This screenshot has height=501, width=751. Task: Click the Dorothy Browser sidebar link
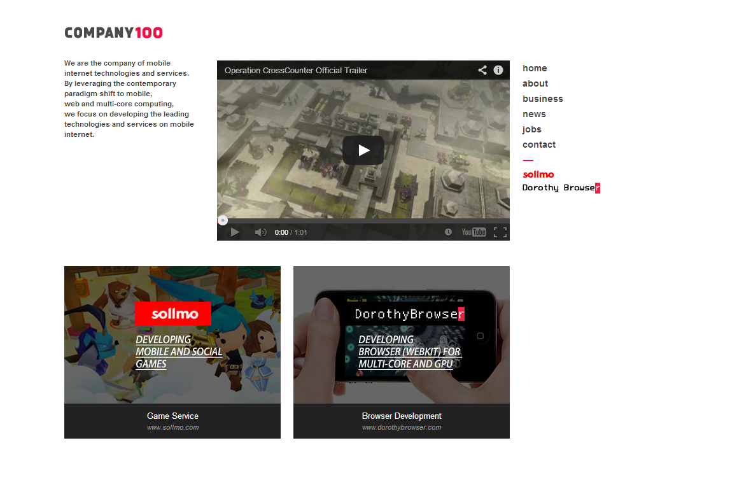point(561,188)
